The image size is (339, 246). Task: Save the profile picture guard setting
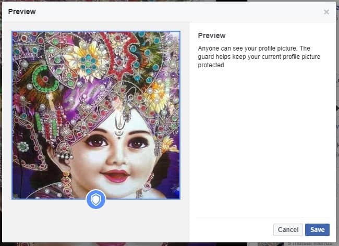tap(317, 230)
